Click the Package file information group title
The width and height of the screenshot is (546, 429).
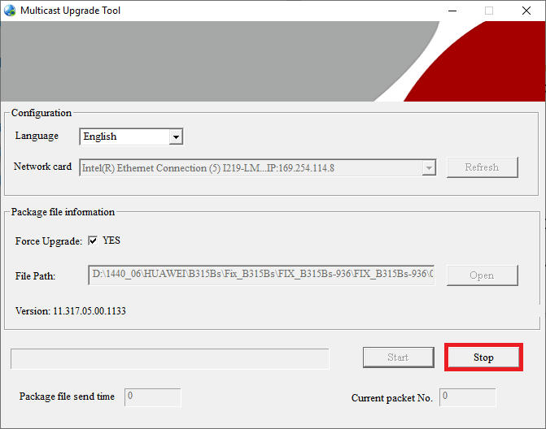63,212
